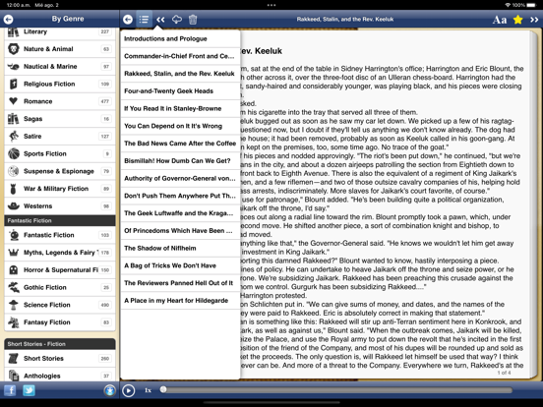Tap the cloud download icon

click(x=177, y=20)
